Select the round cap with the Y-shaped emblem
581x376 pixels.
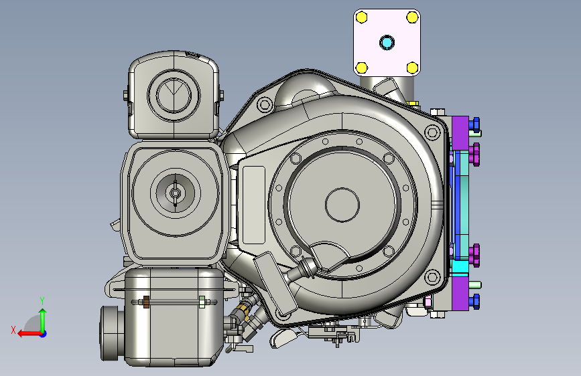tap(174, 95)
